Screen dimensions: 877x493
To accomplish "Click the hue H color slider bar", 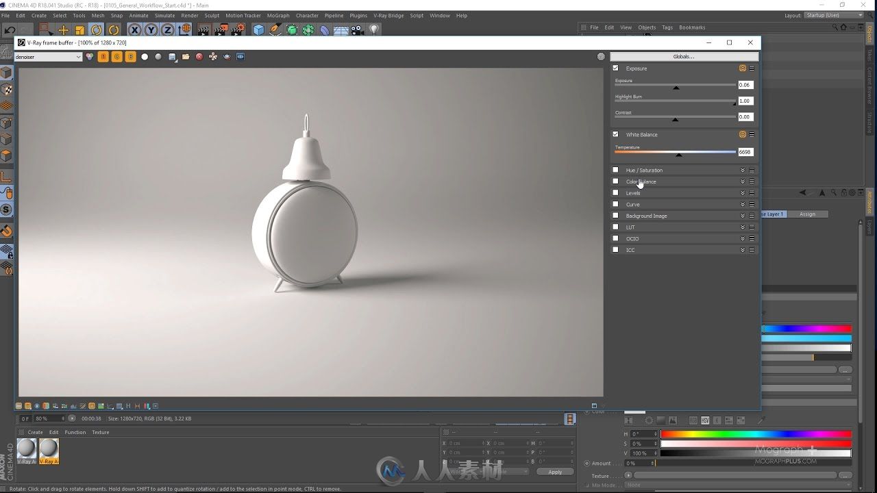I will click(x=756, y=434).
